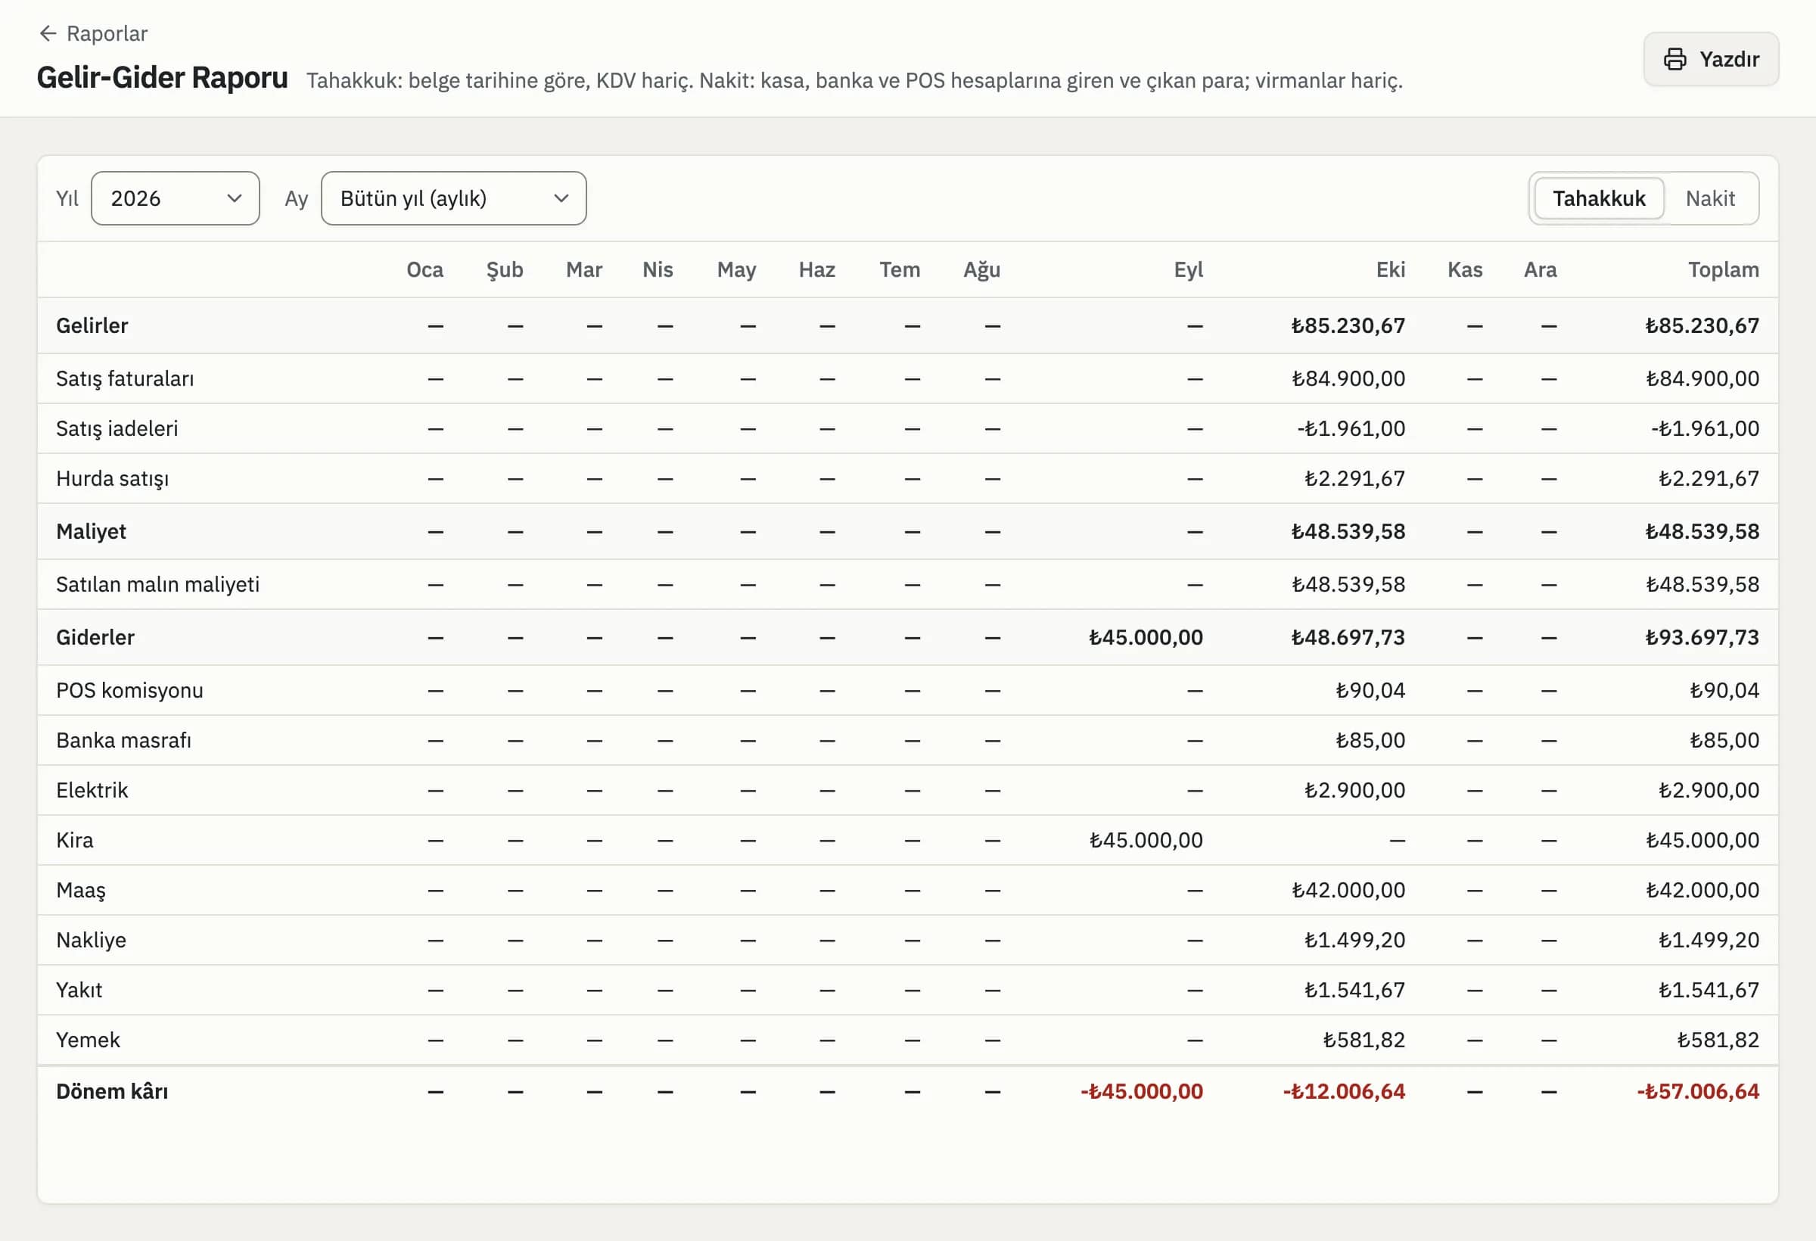Image resolution: width=1816 pixels, height=1241 pixels.
Task: Click the Maaş Eki value ₺42.000,00
Action: coord(1348,891)
